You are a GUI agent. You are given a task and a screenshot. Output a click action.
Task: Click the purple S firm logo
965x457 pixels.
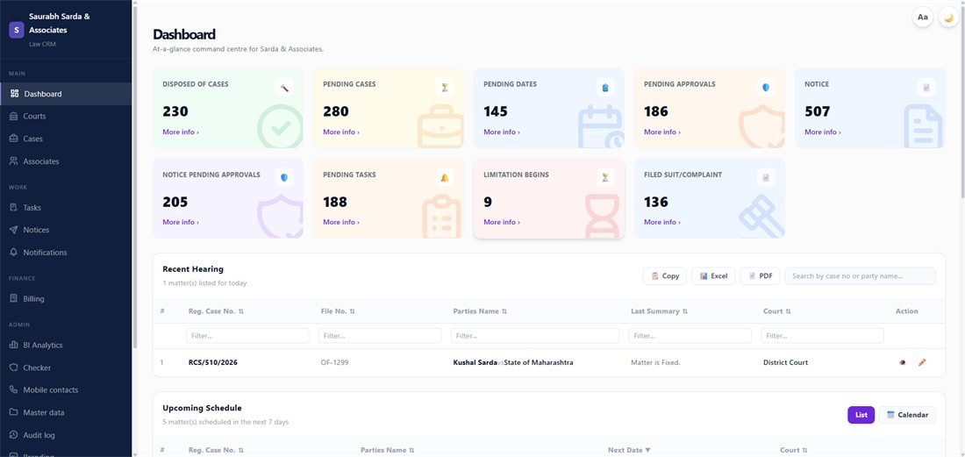(x=16, y=30)
